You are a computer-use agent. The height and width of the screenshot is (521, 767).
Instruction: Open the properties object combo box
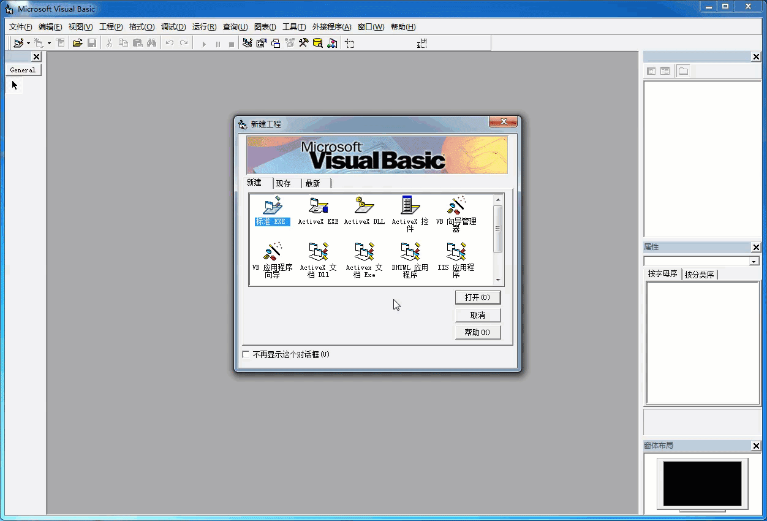701,261
